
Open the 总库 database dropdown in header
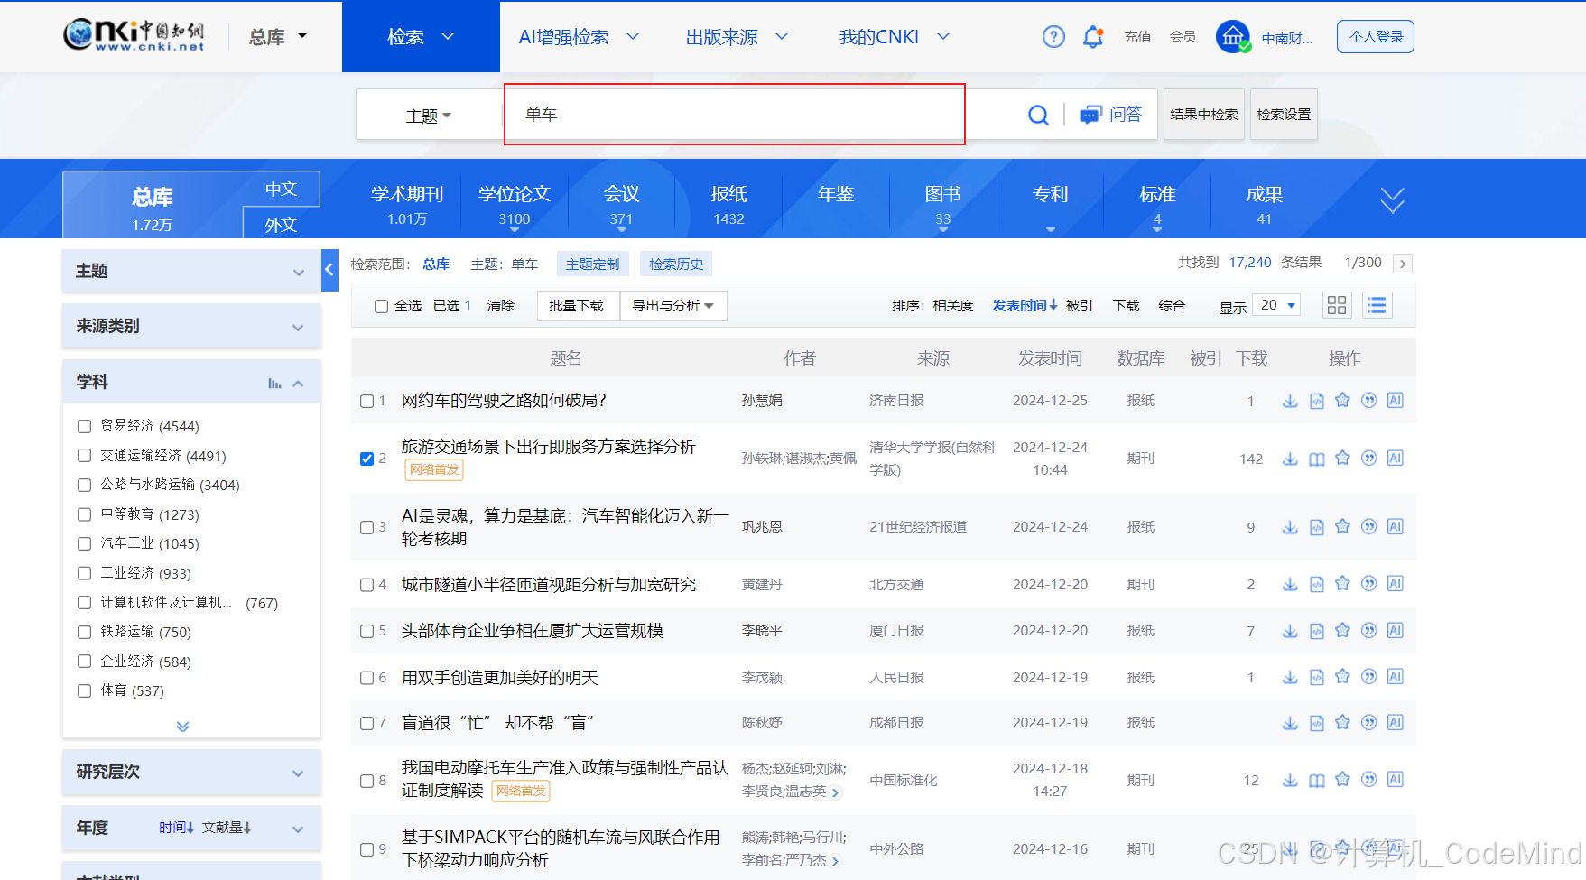click(278, 37)
